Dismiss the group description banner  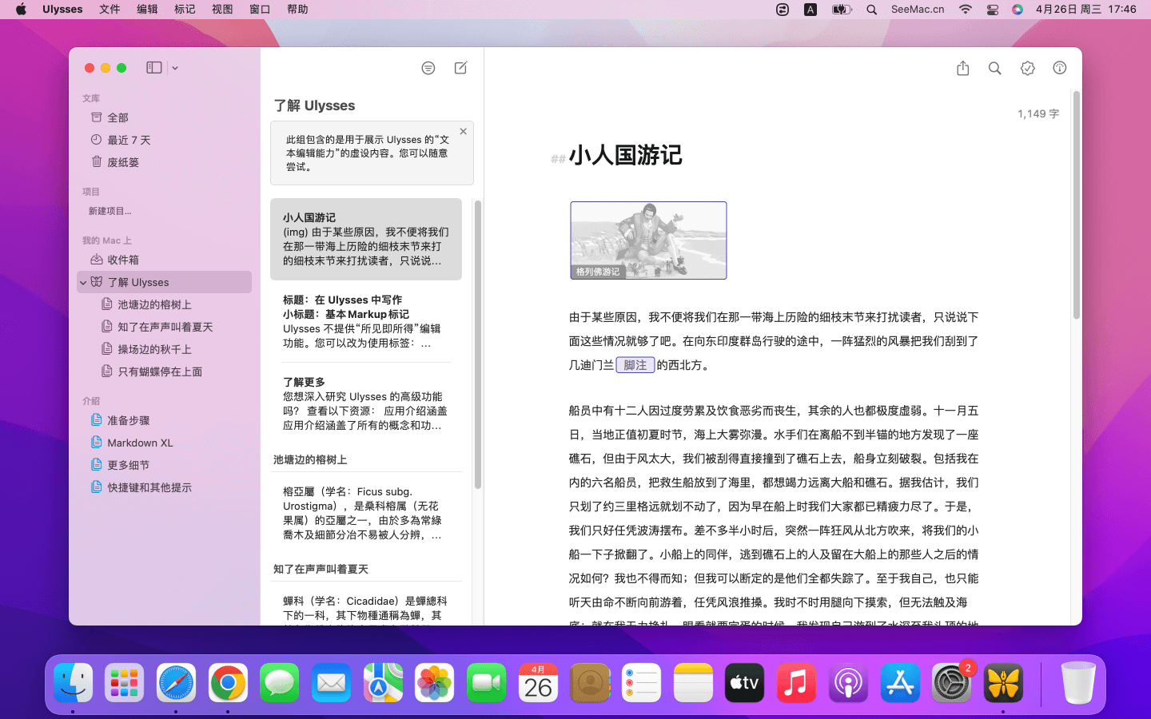(x=463, y=132)
